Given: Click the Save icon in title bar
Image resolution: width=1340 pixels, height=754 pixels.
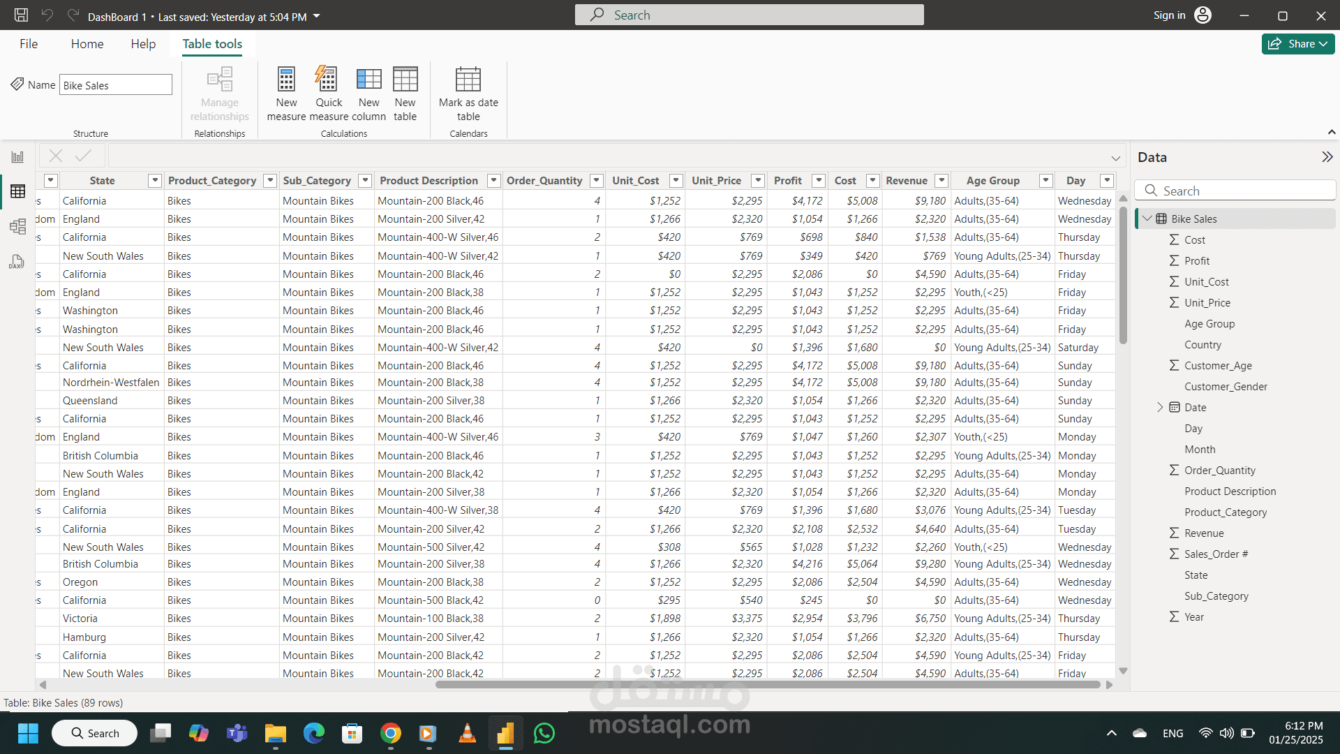Looking at the screenshot, I should click(x=21, y=15).
